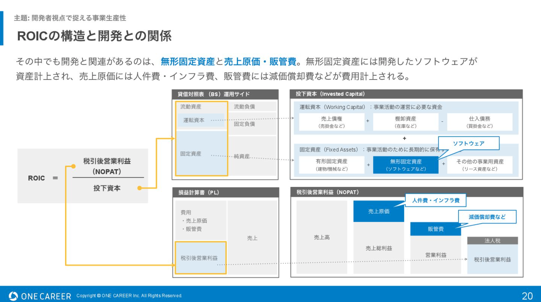541x302 pixels.
Task: Click the blue 無形固定資産 (ソフトウェアなど) box
Action: pyautogui.click(x=406, y=165)
